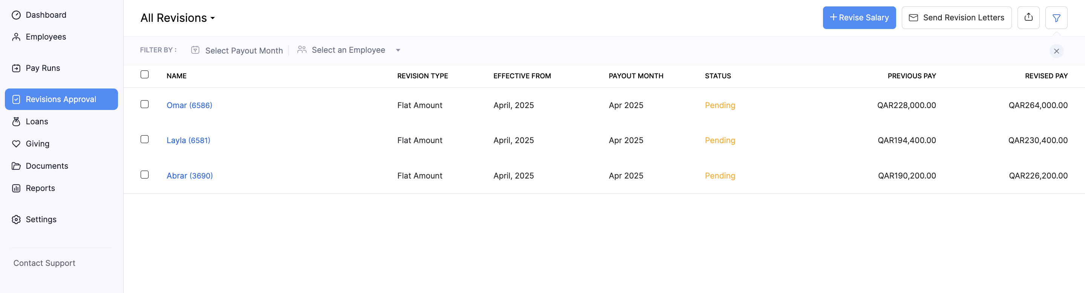Go to Dashboard in the sidebar
This screenshot has height=293, width=1085.
(x=46, y=15)
